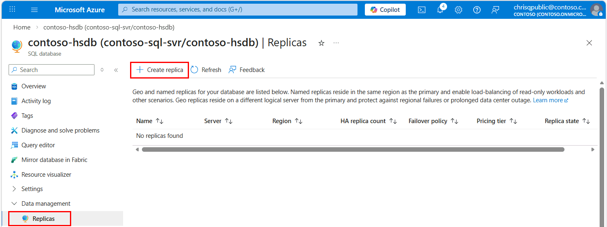
Task: Click the scroll left arrow under table
Action: click(x=137, y=150)
